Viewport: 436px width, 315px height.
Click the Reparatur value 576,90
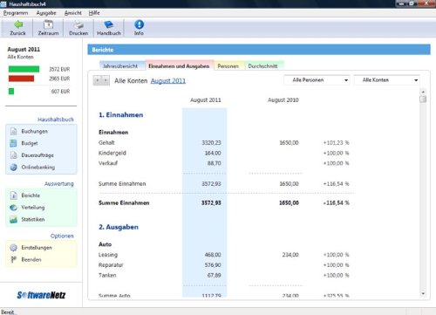(213, 265)
